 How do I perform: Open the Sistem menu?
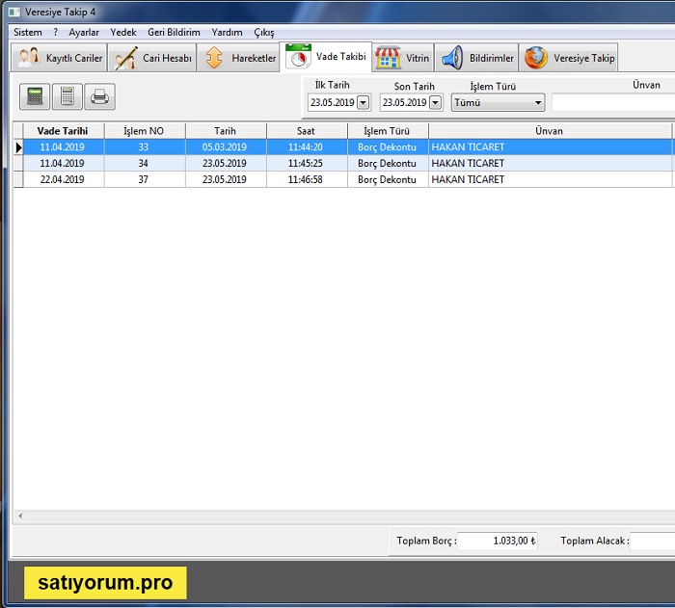tap(28, 32)
